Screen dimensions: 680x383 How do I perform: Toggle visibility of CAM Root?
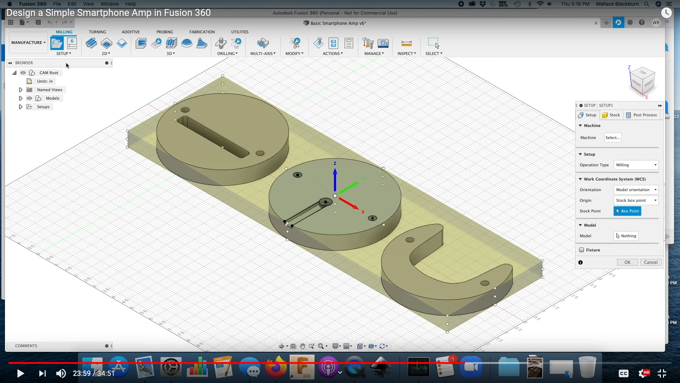[23, 73]
